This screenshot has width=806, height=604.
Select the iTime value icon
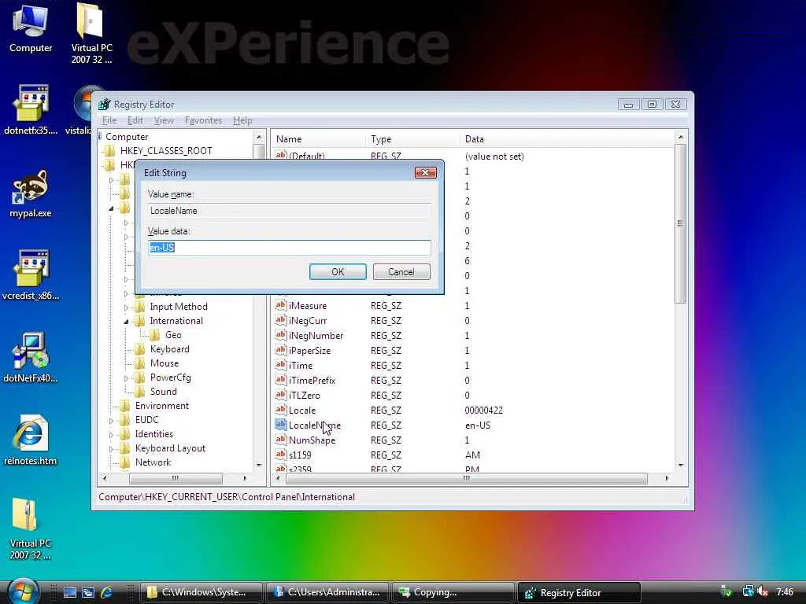pos(281,365)
